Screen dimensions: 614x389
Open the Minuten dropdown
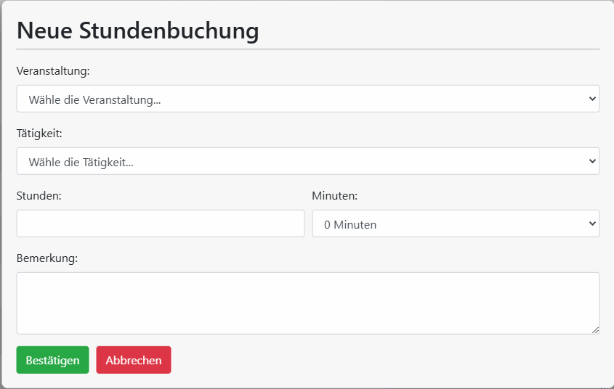(456, 224)
